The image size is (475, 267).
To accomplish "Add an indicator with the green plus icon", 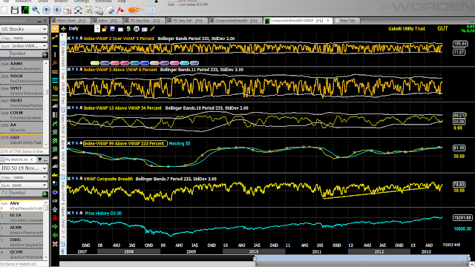I will point(63,29).
